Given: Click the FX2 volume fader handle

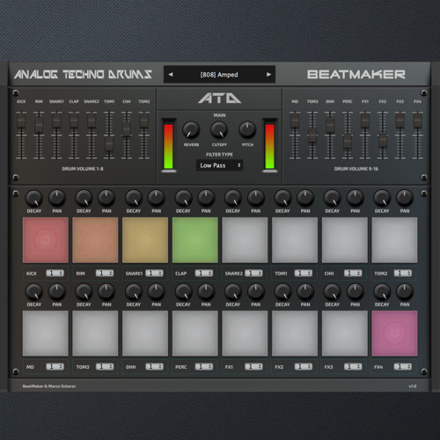Looking at the screenshot, I should tap(383, 140).
